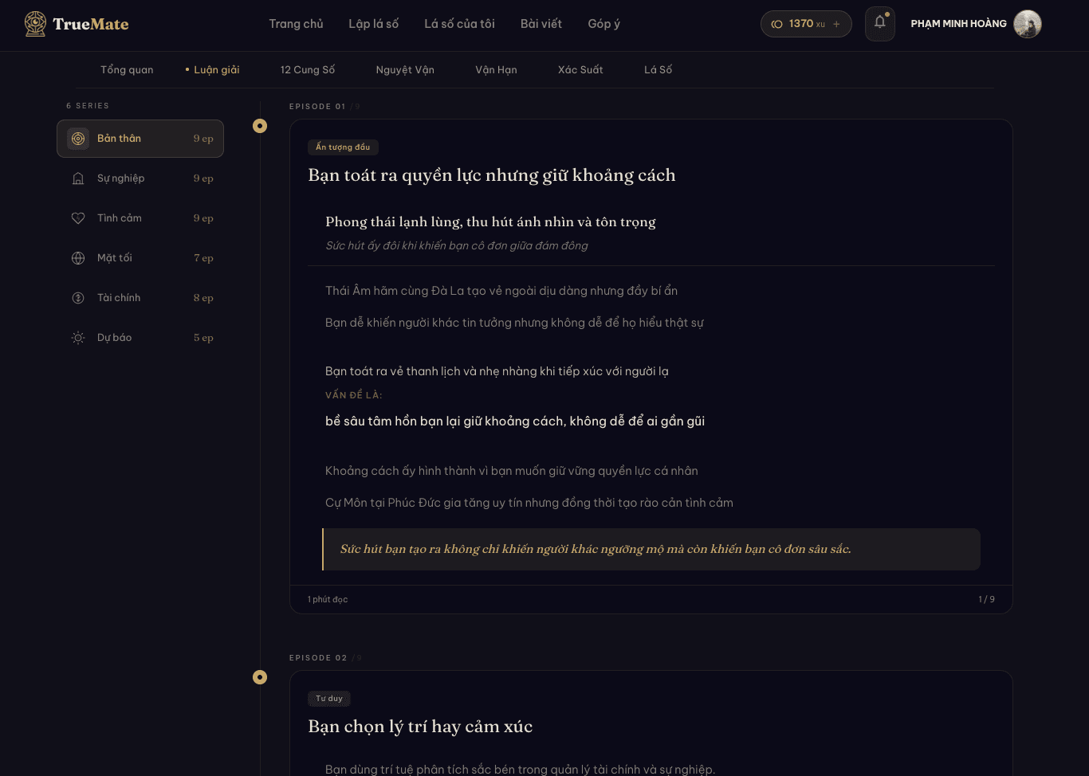
Task: Click the 1 / 9 page indicator
Action: point(987,599)
